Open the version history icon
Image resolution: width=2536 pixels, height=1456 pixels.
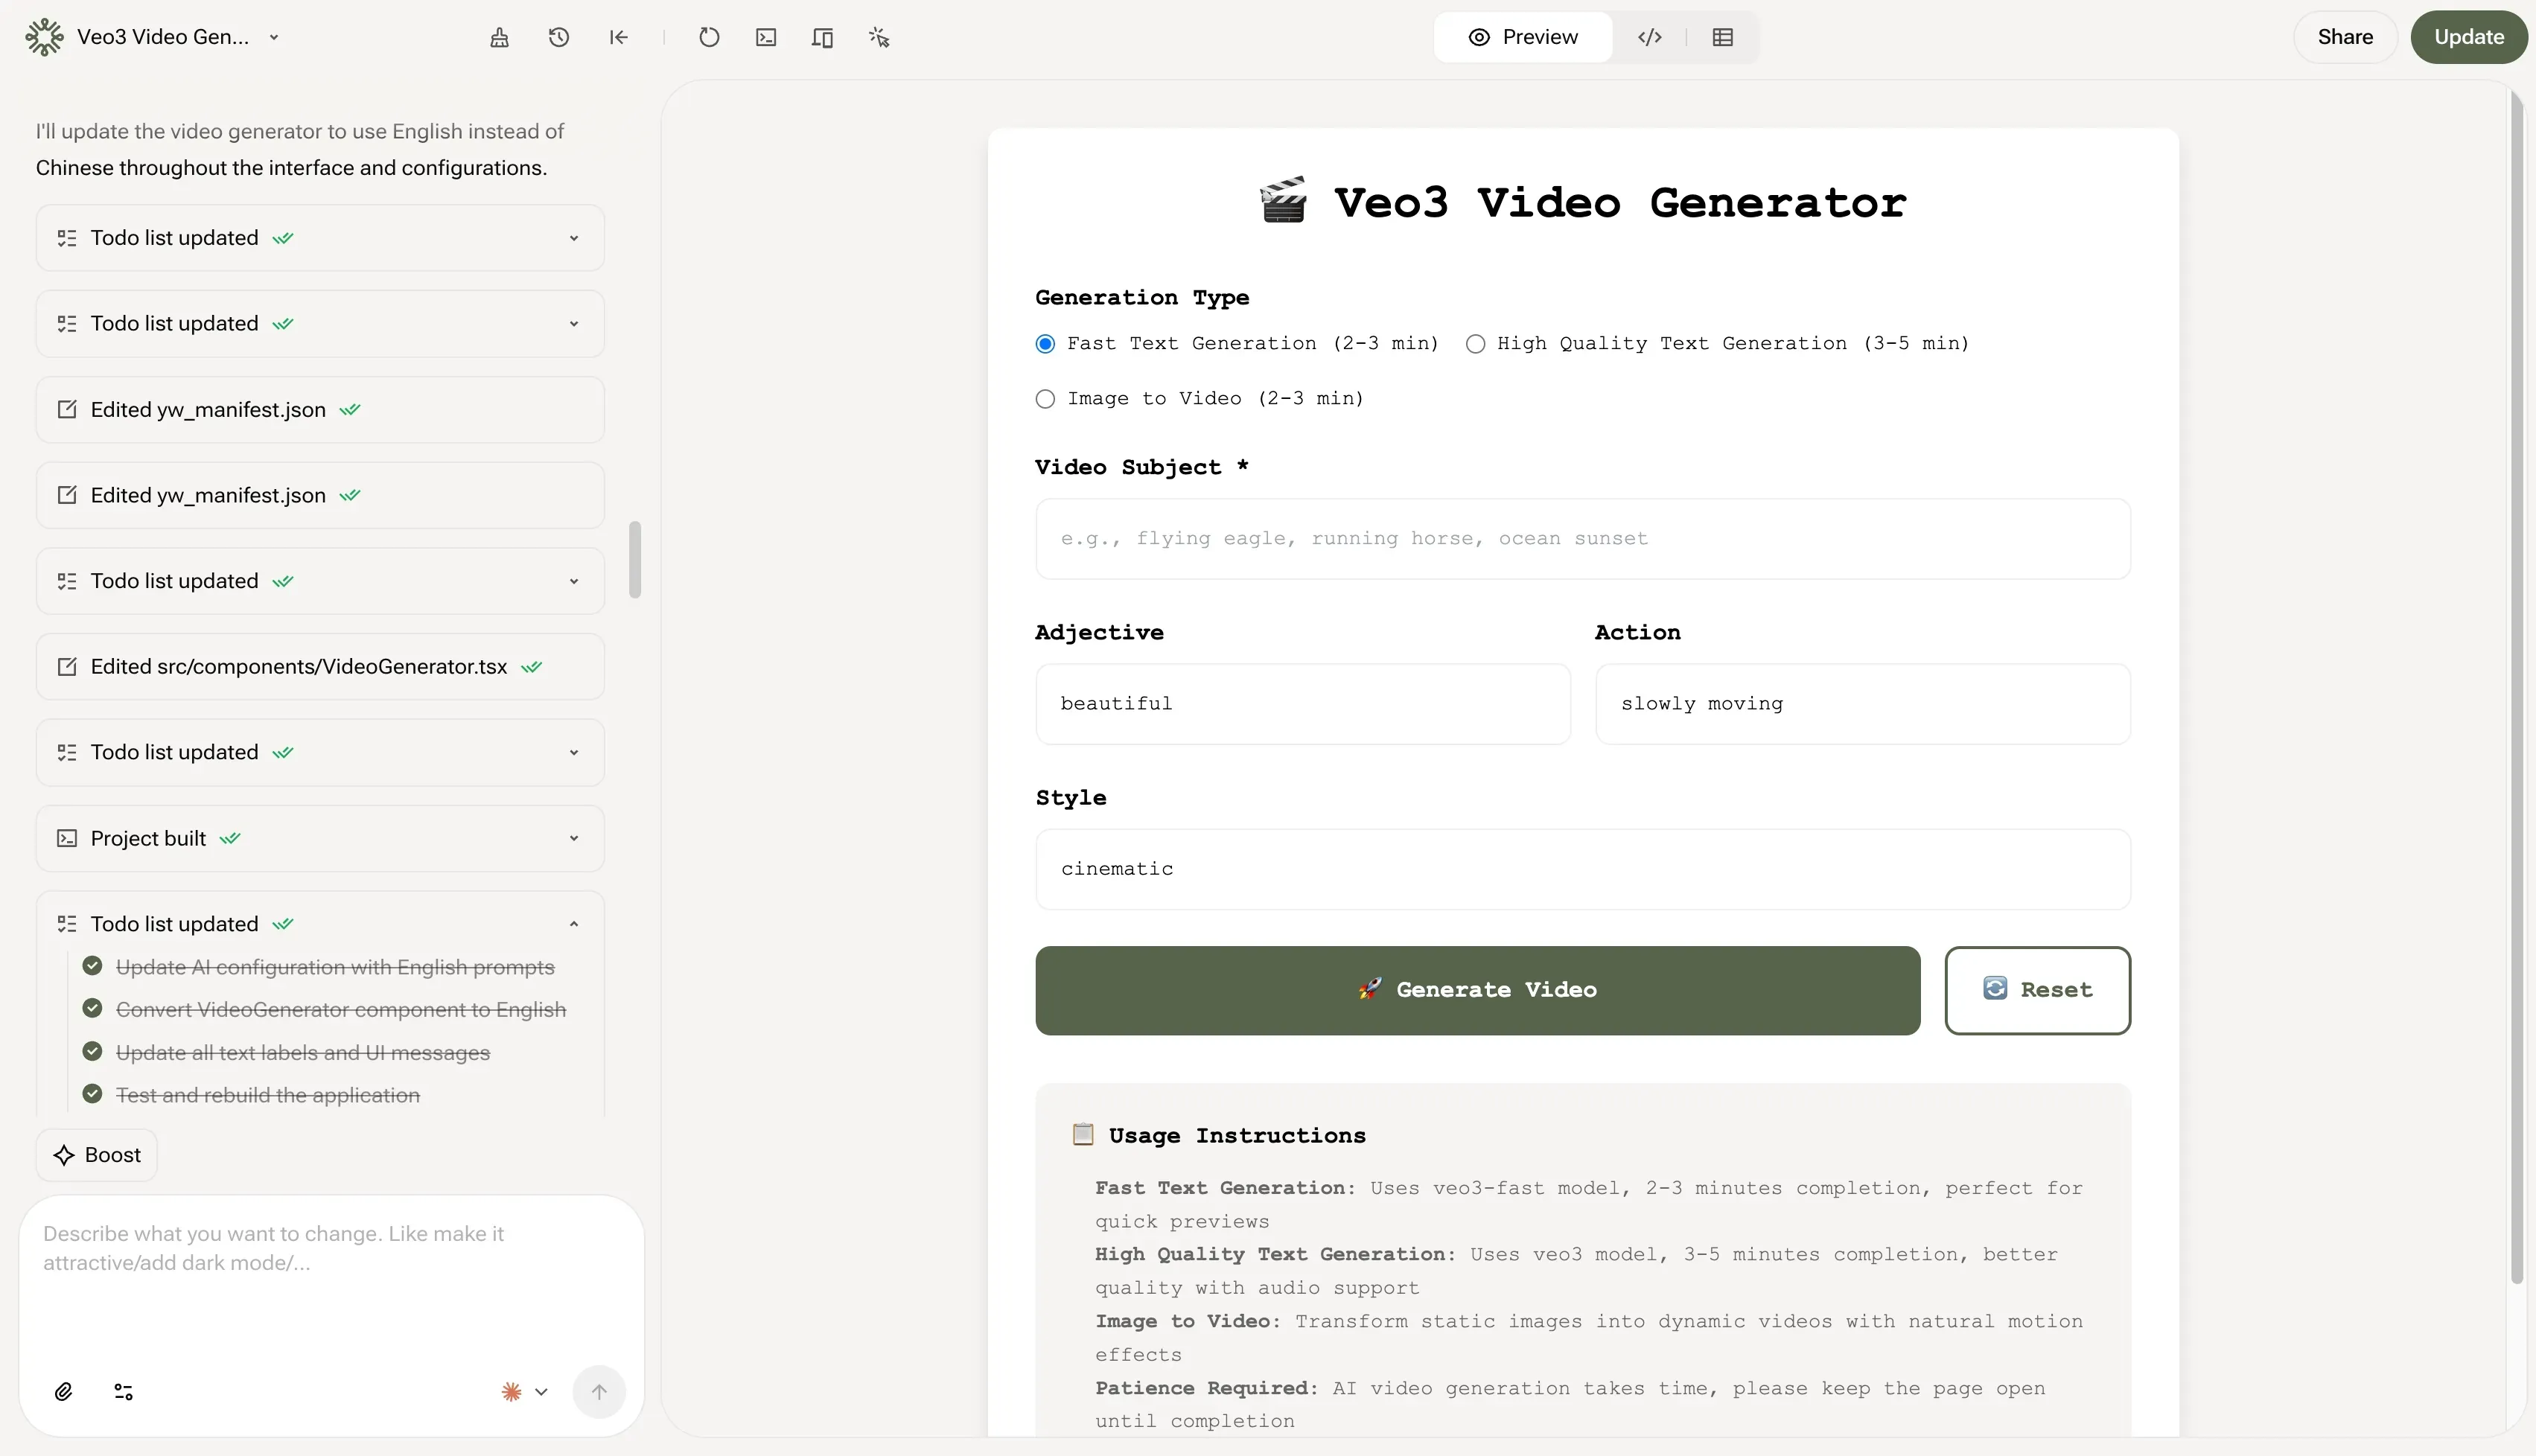[x=558, y=37]
